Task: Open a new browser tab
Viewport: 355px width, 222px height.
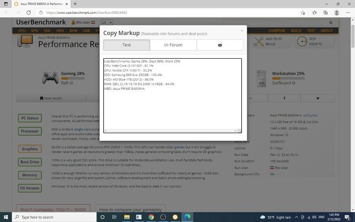Action: click(x=75, y=4)
